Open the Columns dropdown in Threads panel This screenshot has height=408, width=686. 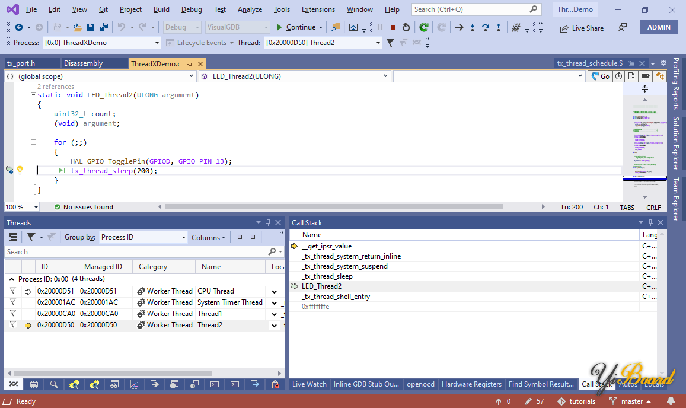(x=208, y=237)
